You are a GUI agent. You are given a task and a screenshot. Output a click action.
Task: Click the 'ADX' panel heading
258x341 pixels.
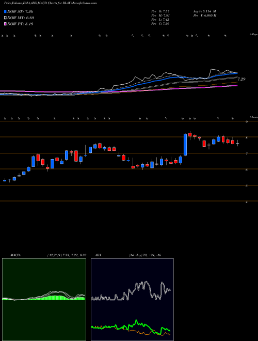(x=98, y=255)
